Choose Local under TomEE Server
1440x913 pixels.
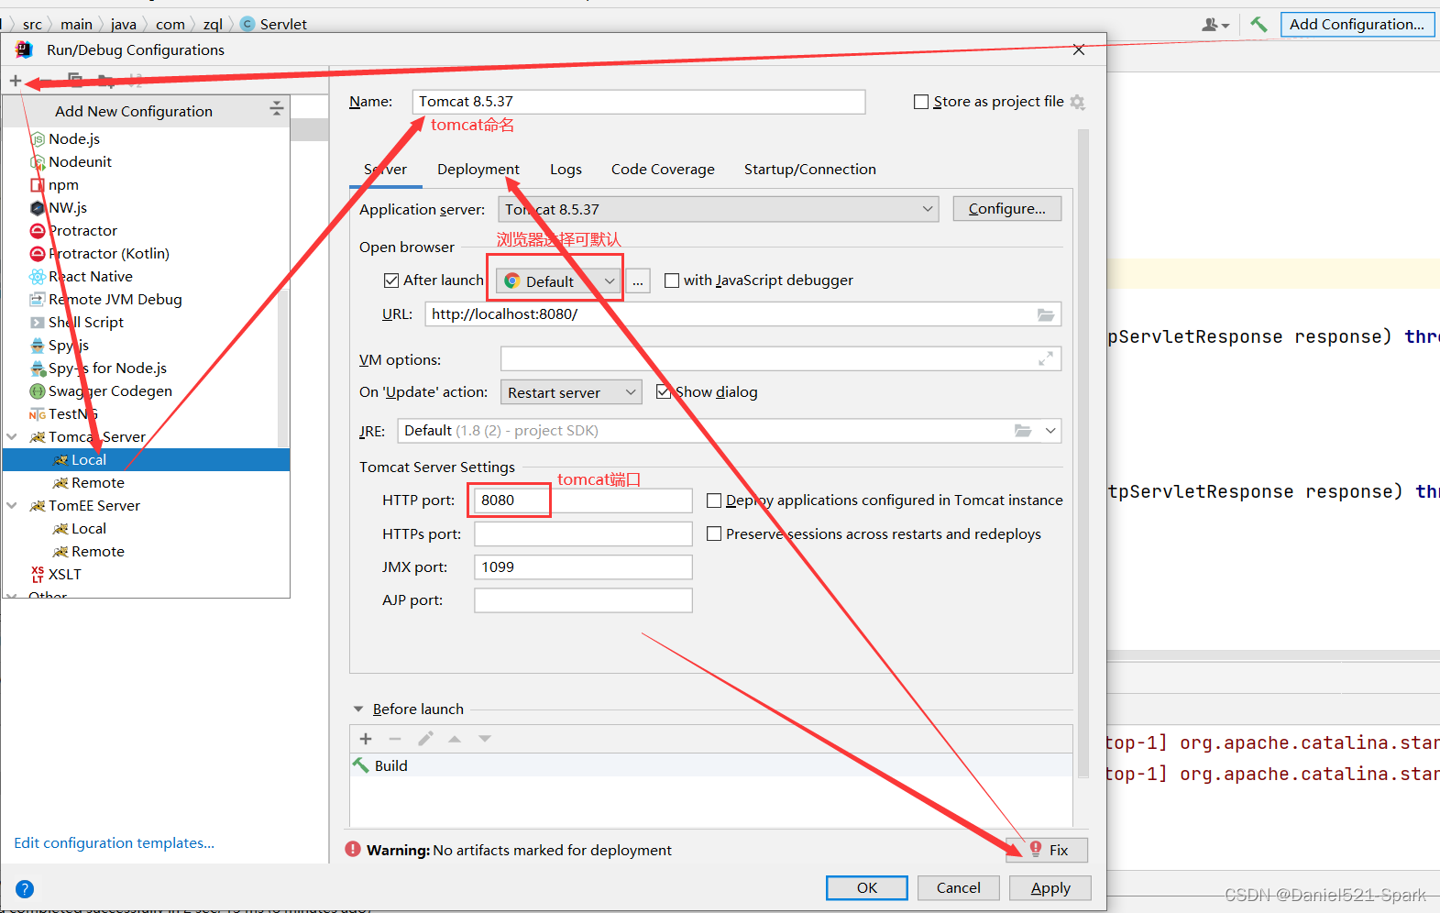click(x=89, y=528)
